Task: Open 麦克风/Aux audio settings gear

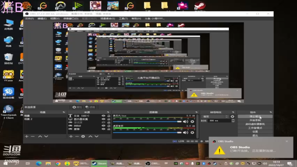Action: 192,122
